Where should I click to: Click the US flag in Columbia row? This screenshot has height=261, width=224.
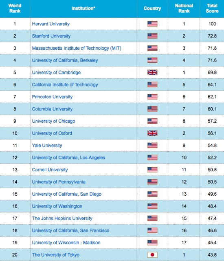click(x=152, y=109)
